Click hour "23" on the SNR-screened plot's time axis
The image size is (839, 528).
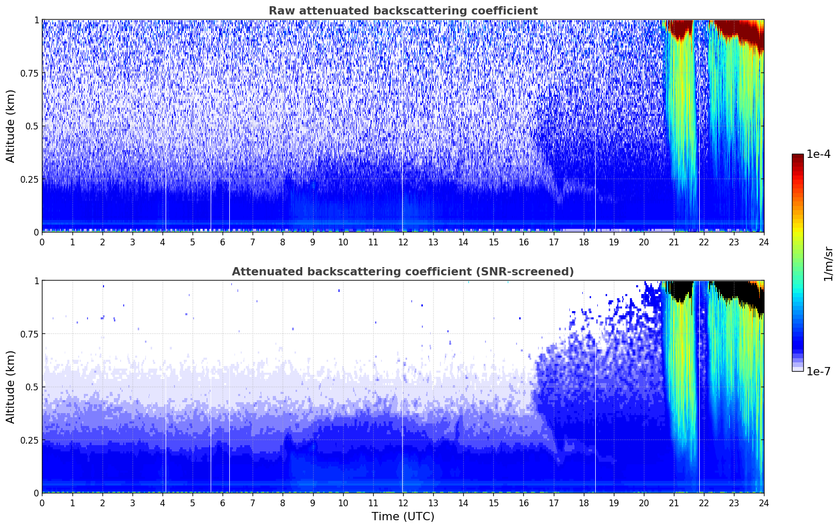tap(734, 503)
